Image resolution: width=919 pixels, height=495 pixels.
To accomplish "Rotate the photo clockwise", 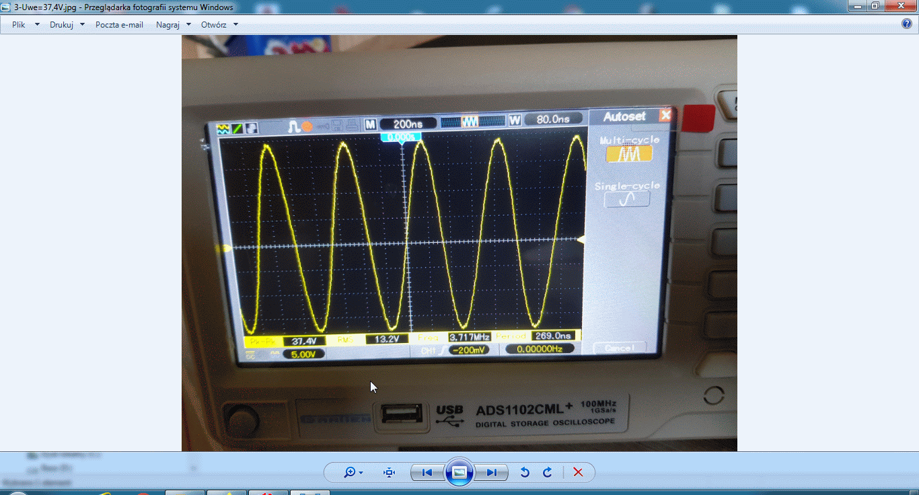I will click(x=547, y=473).
